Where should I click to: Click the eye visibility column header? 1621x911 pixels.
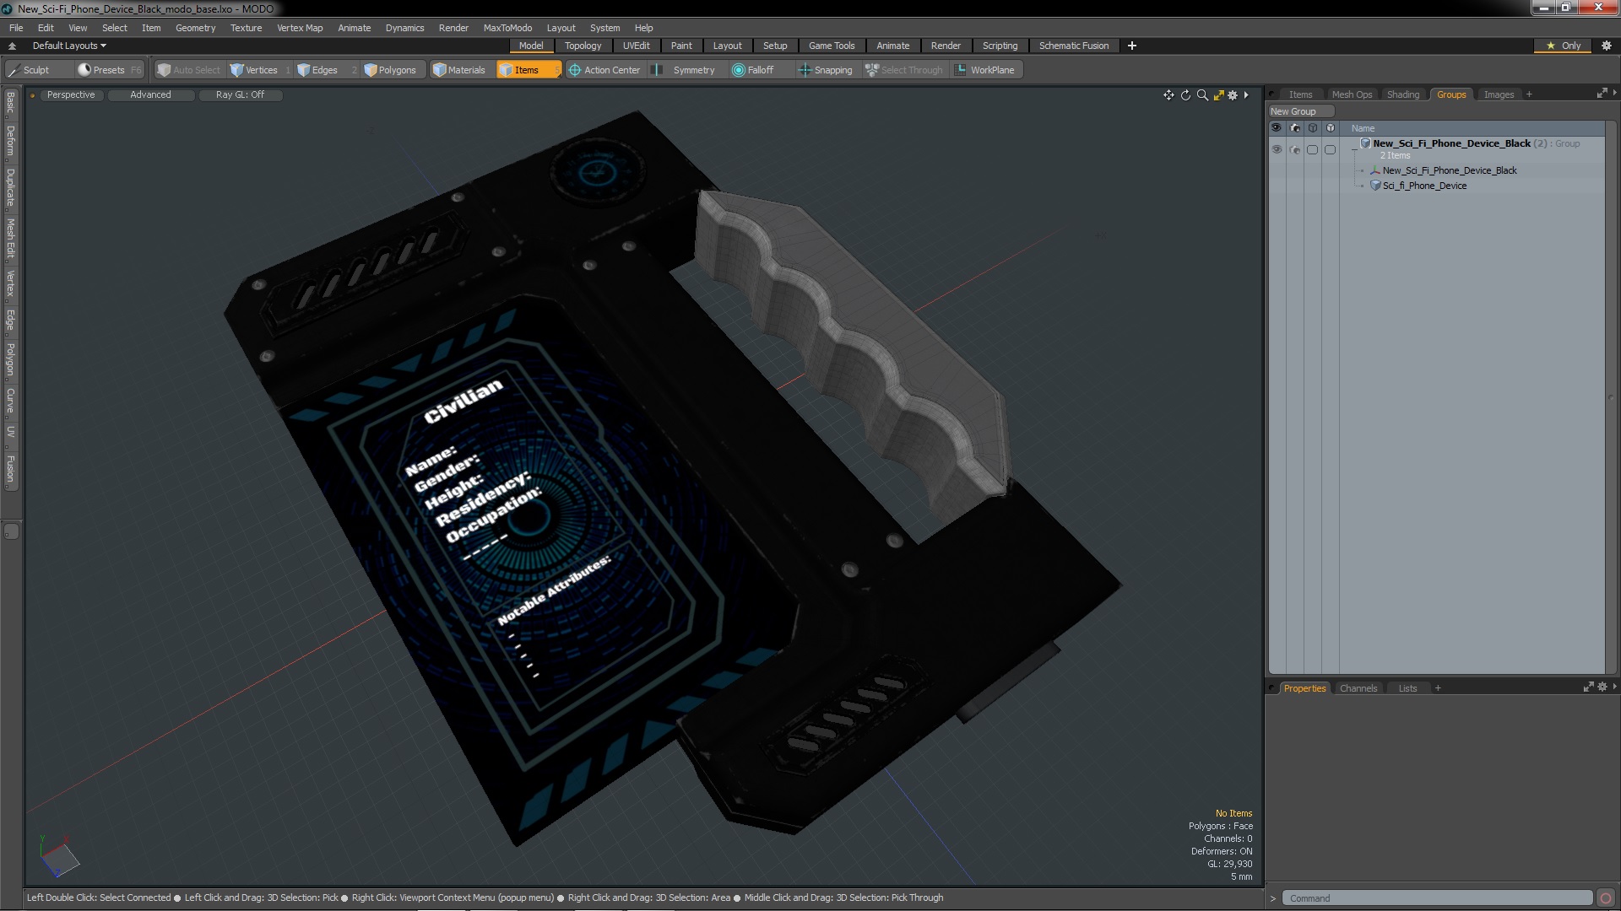(1277, 128)
